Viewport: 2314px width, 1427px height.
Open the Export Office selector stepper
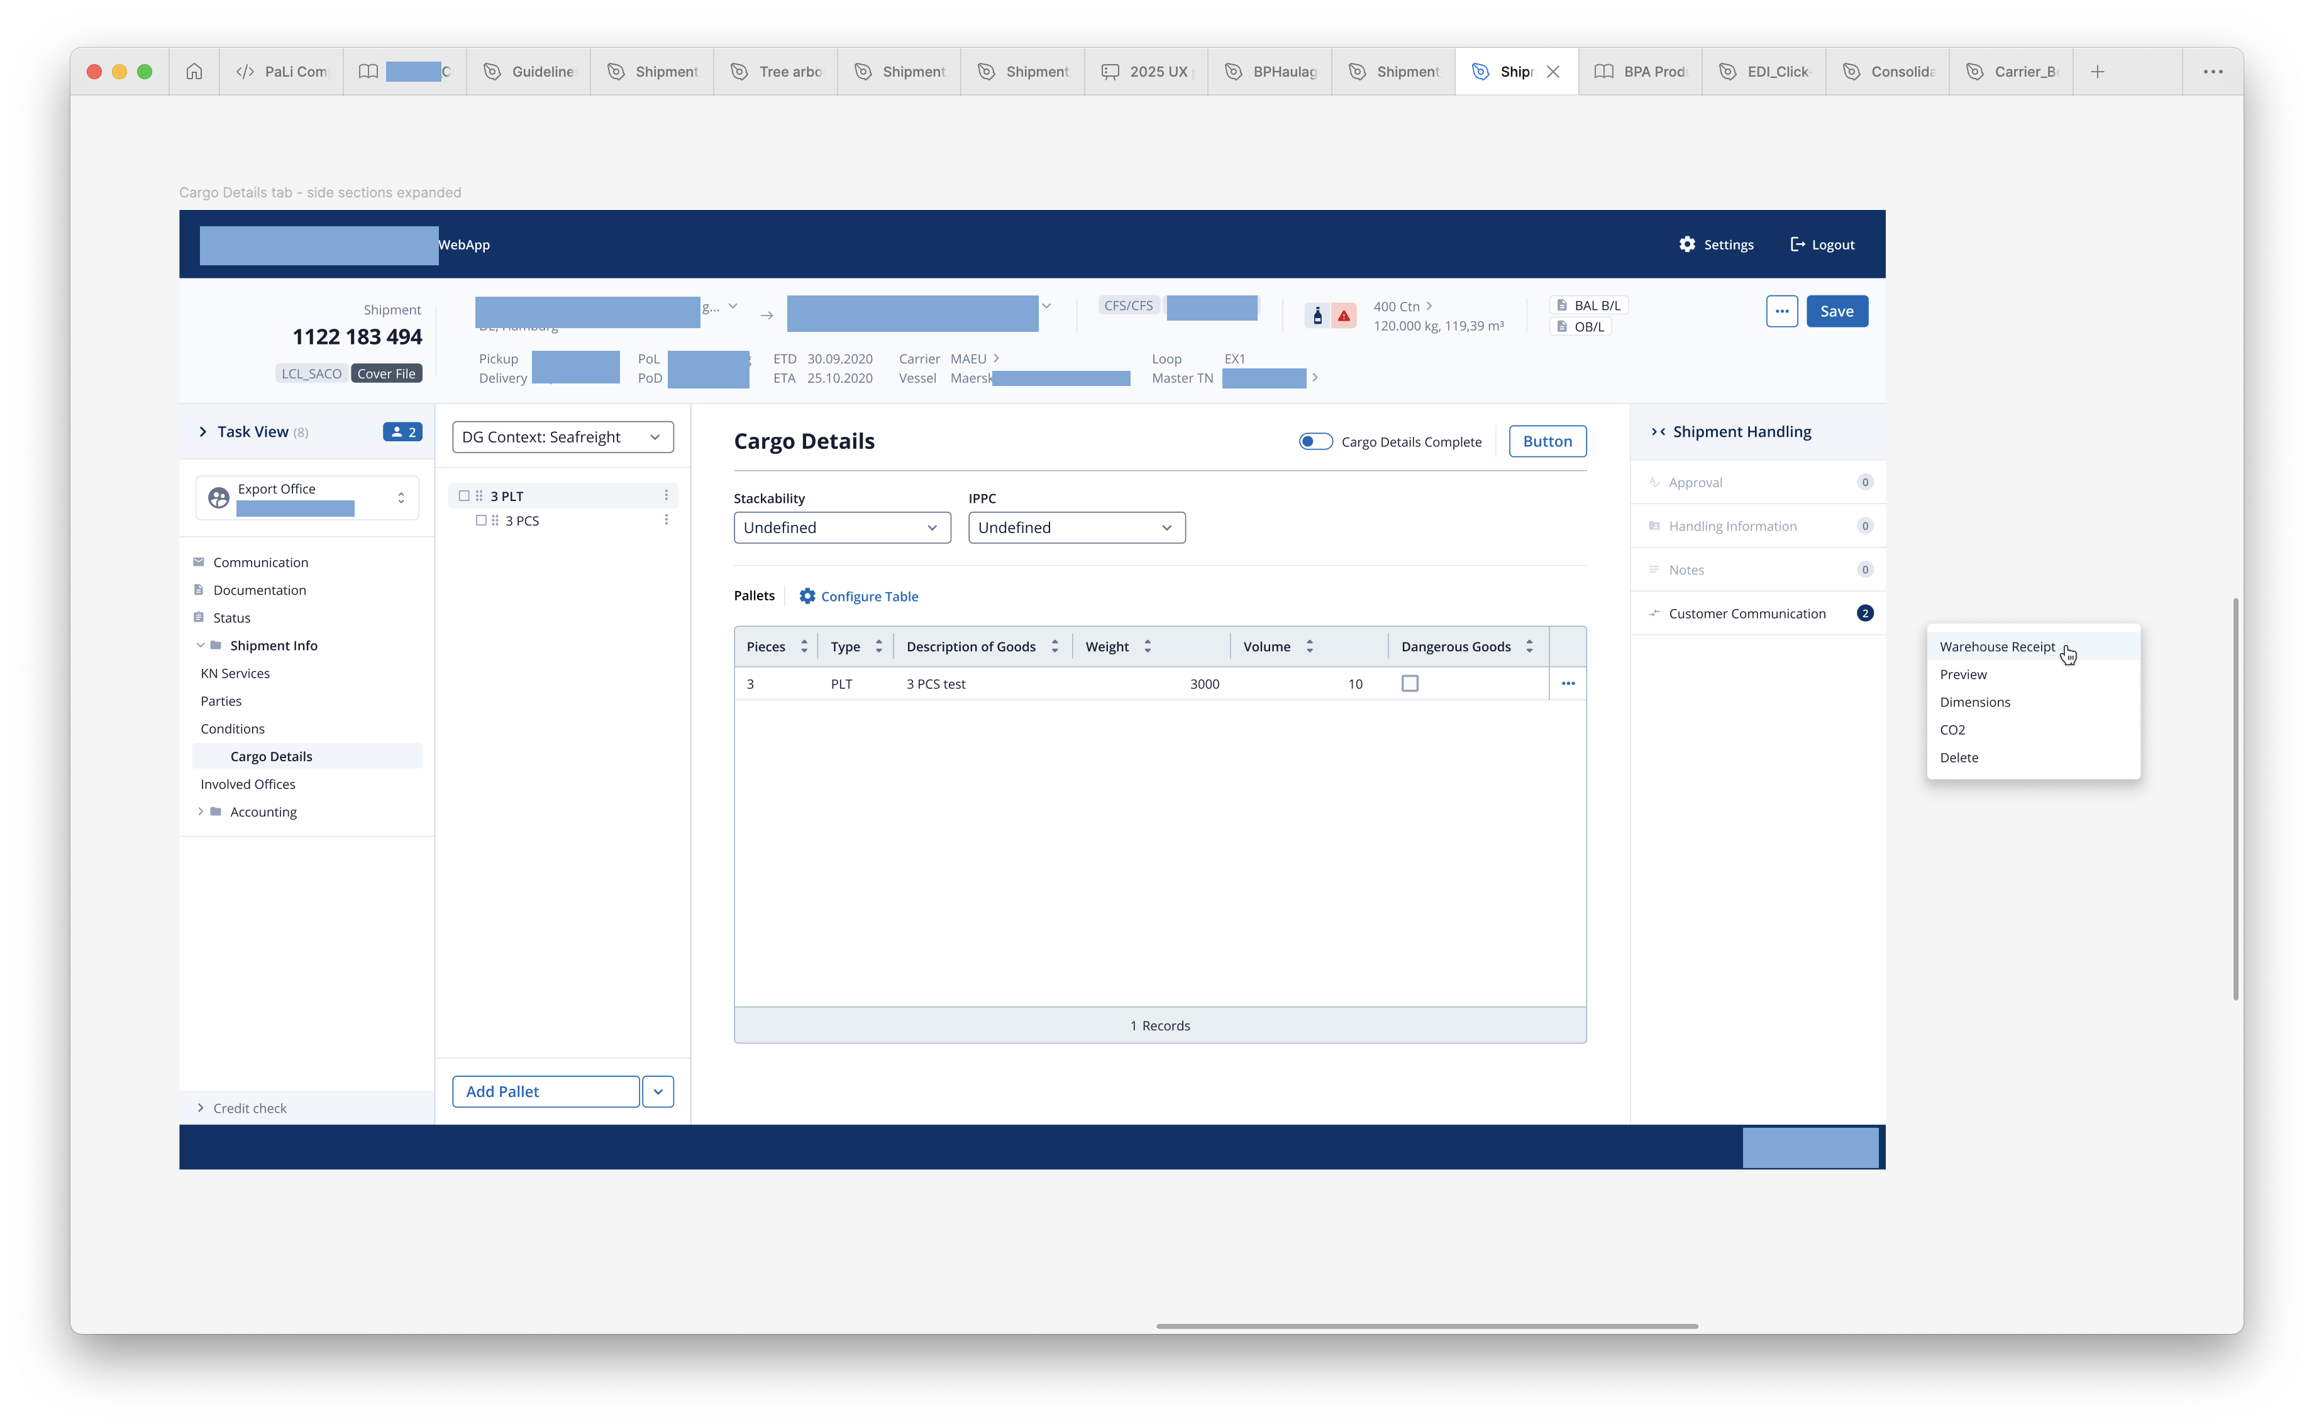(401, 497)
